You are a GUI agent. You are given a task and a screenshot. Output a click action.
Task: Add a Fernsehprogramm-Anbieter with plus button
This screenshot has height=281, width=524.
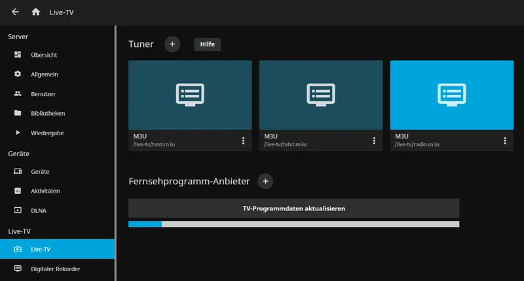(x=265, y=181)
